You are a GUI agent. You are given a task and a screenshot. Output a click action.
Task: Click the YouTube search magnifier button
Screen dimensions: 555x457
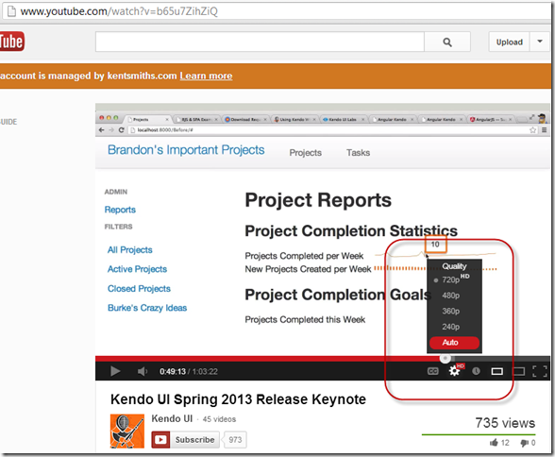[x=447, y=42]
